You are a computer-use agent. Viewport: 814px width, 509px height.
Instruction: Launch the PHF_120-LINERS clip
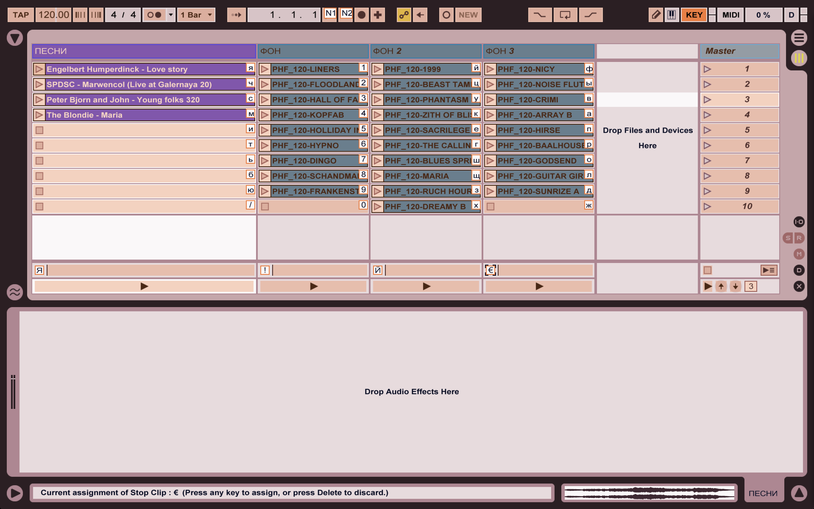265,69
